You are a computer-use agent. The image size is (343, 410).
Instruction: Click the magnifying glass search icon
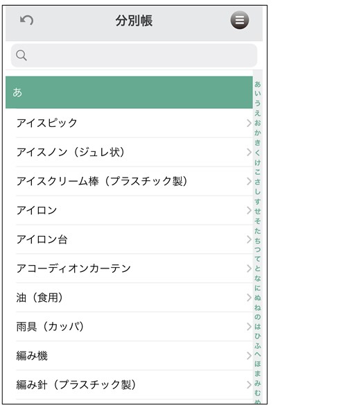(x=21, y=55)
